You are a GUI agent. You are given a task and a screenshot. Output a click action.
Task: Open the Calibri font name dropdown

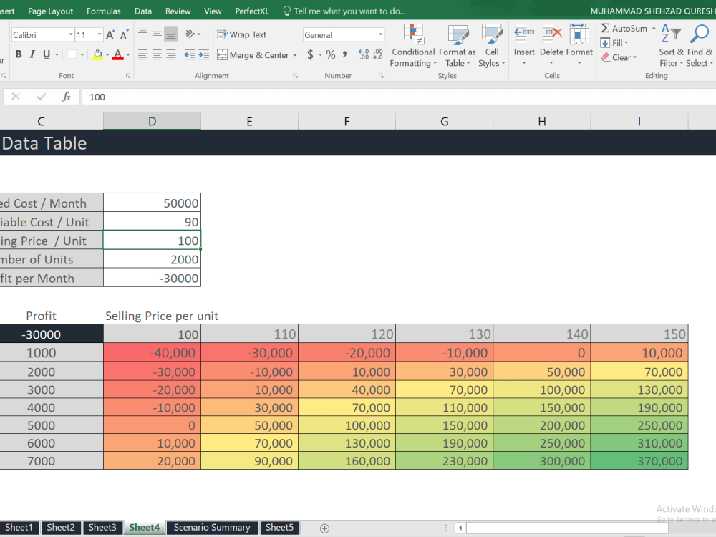click(71, 34)
